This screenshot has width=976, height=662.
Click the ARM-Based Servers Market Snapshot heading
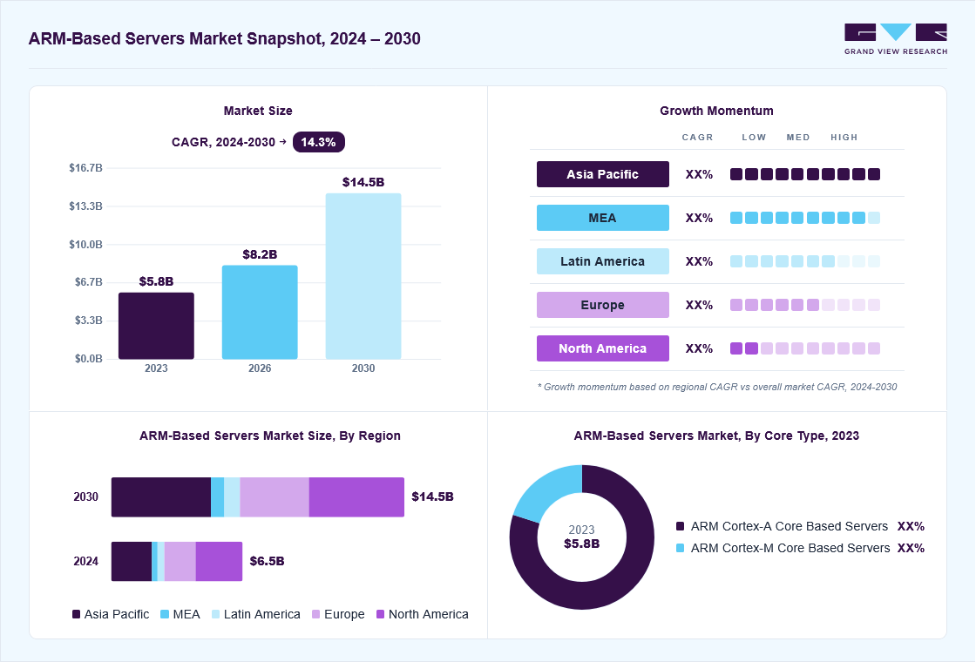click(225, 38)
